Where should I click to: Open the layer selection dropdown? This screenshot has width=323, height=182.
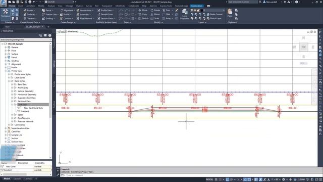207,10
